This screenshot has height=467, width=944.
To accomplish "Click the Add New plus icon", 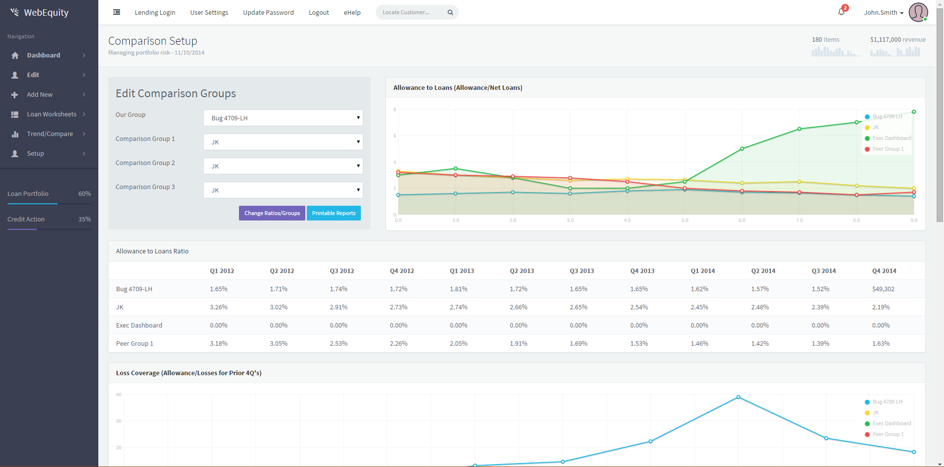I will pyautogui.click(x=15, y=95).
